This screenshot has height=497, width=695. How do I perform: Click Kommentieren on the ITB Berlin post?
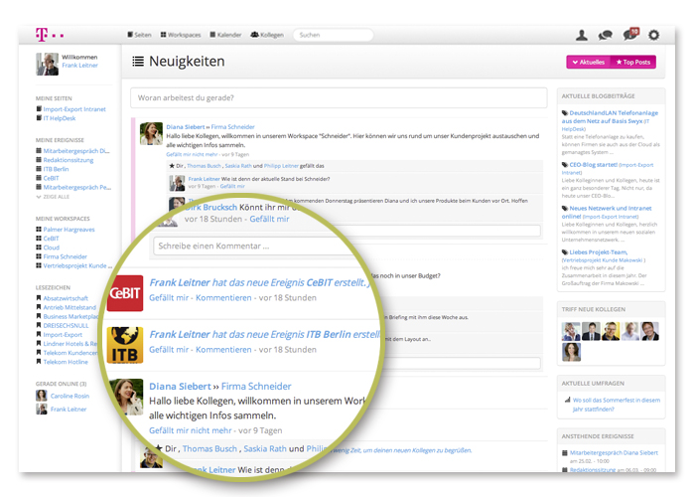pos(223,350)
